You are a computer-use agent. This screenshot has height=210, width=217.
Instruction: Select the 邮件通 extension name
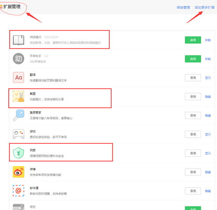[34, 188]
